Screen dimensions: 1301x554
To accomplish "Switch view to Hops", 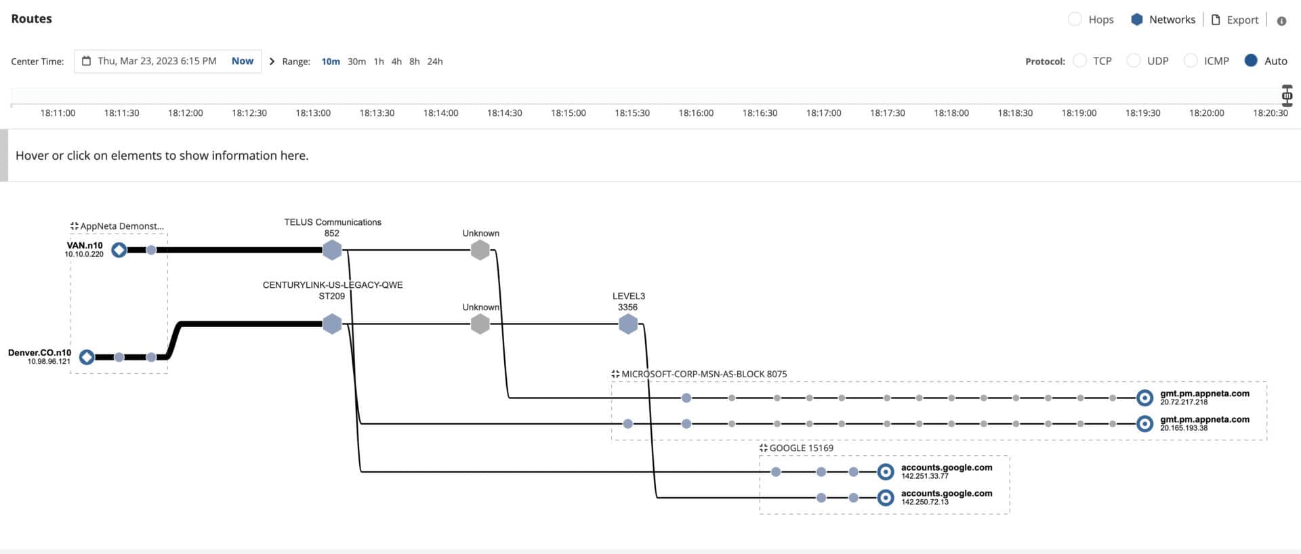I will coord(1075,20).
